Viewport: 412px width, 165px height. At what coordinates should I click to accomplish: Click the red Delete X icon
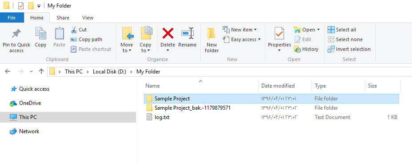[168, 34]
